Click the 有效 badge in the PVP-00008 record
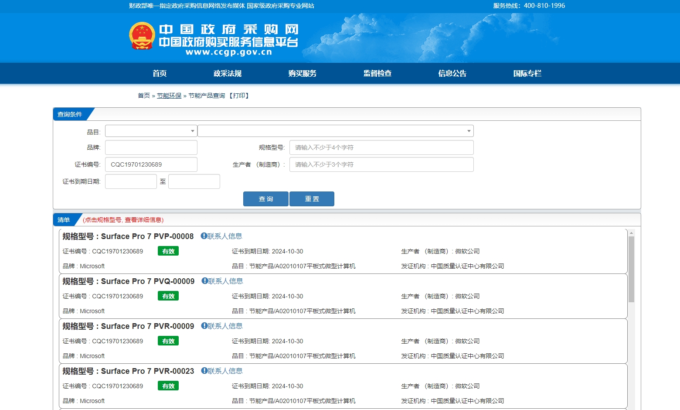This screenshot has height=410, width=680. tap(168, 251)
